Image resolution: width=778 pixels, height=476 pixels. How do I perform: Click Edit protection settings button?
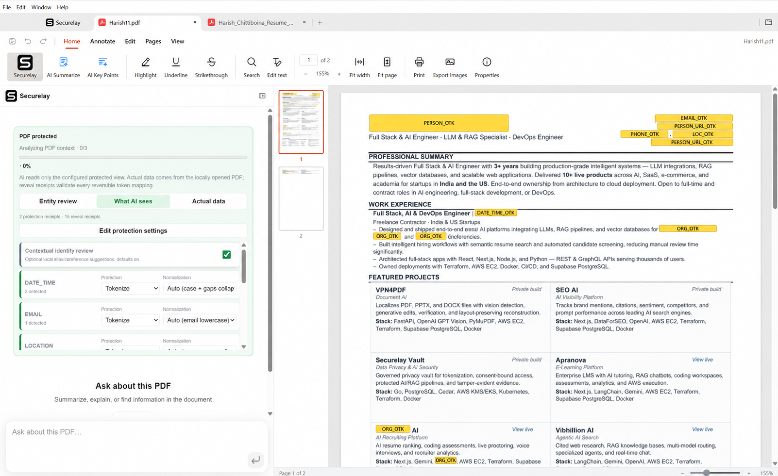133,231
